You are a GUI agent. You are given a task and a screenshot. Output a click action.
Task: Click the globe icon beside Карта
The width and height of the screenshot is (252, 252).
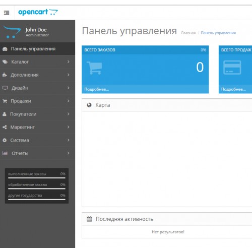(x=89, y=105)
